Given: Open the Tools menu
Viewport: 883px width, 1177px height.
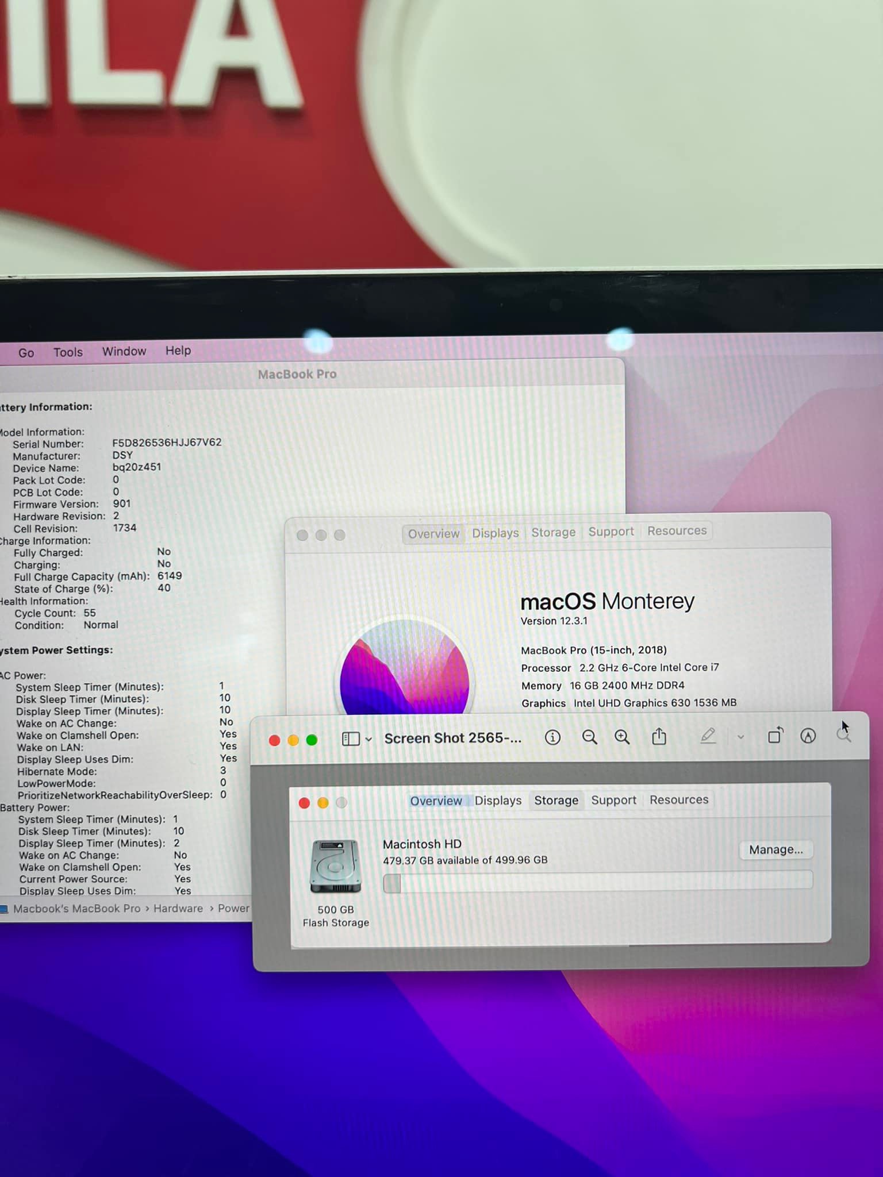Looking at the screenshot, I should click(68, 352).
